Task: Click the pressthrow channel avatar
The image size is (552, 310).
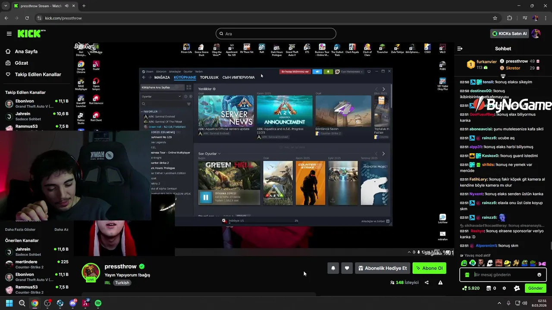Action: point(91,272)
